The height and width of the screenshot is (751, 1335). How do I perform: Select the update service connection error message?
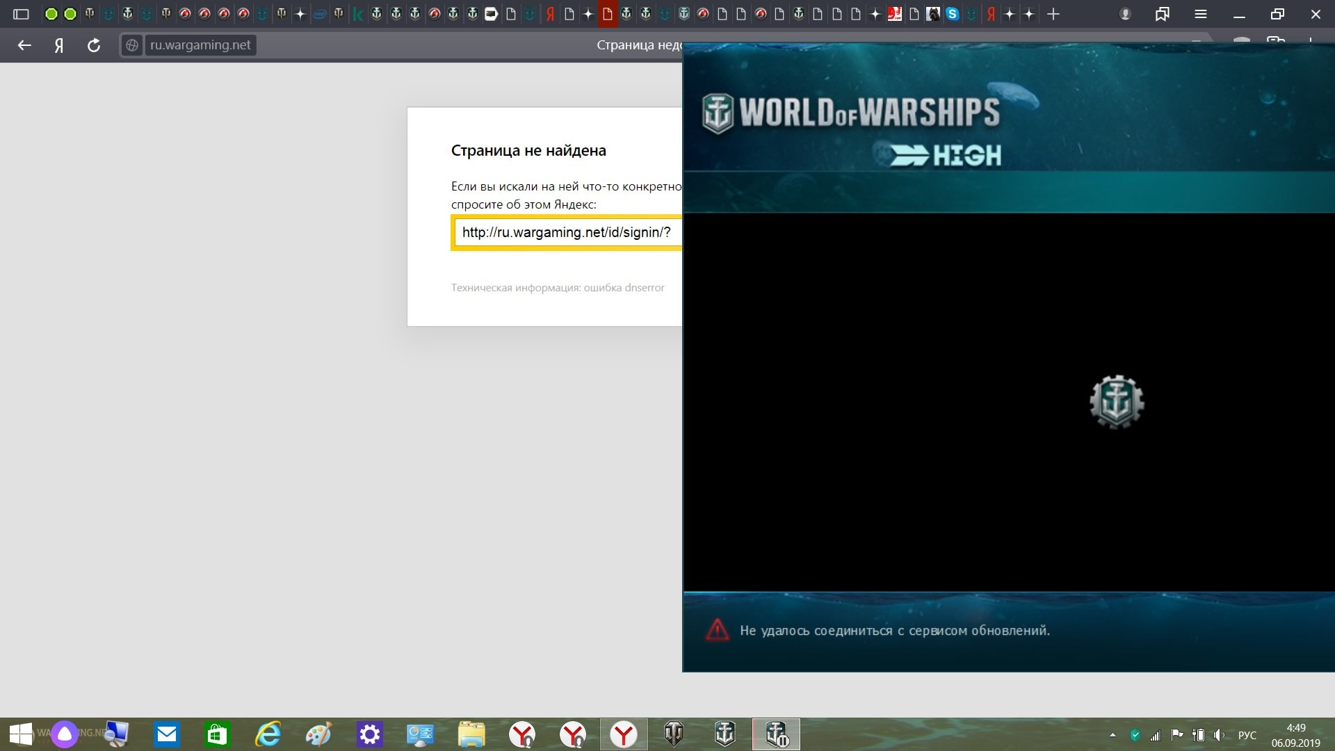click(895, 631)
